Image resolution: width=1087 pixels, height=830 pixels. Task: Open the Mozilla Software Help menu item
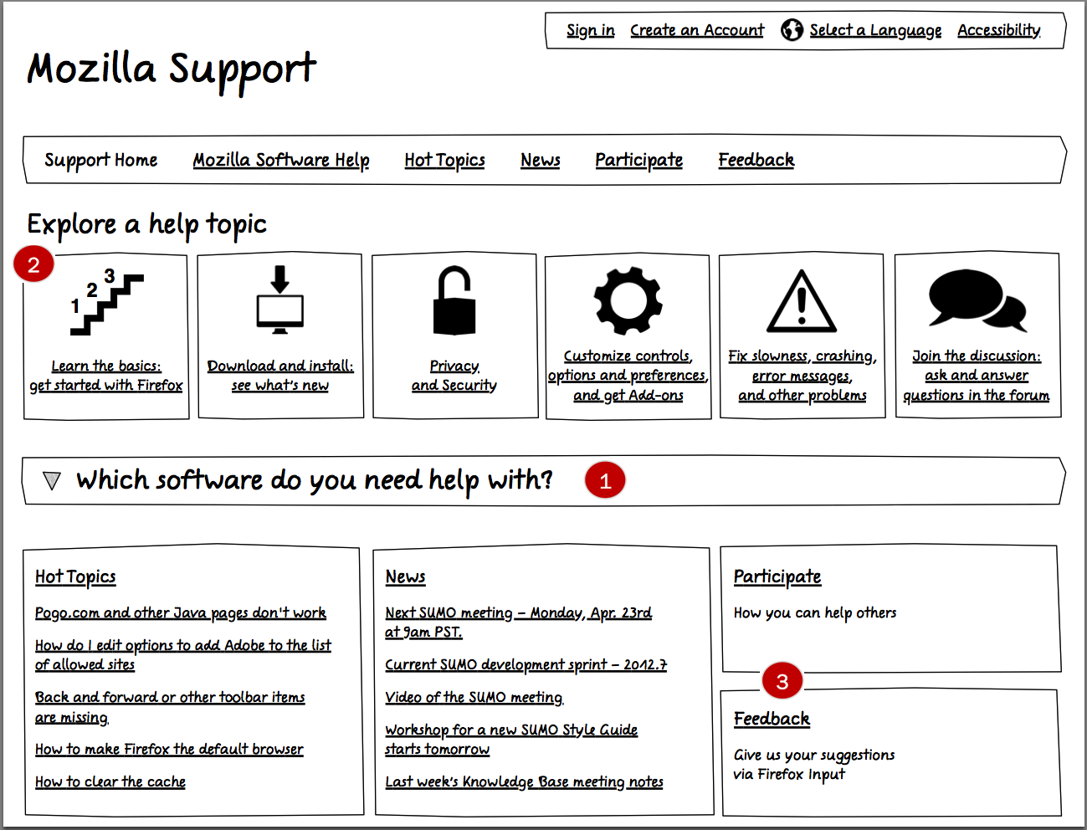pyautogui.click(x=281, y=160)
